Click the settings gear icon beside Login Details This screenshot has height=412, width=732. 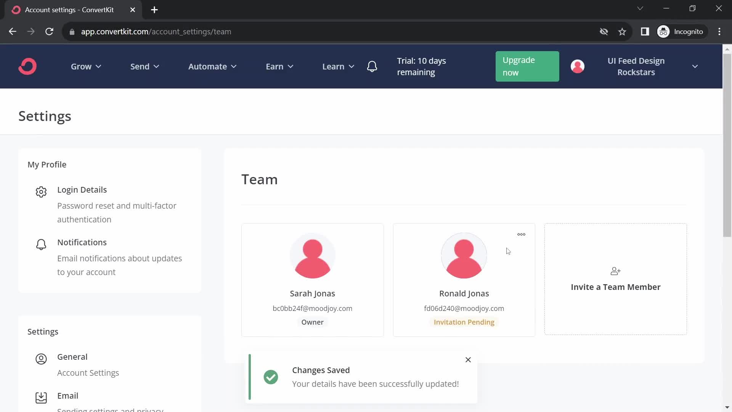tap(40, 192)
